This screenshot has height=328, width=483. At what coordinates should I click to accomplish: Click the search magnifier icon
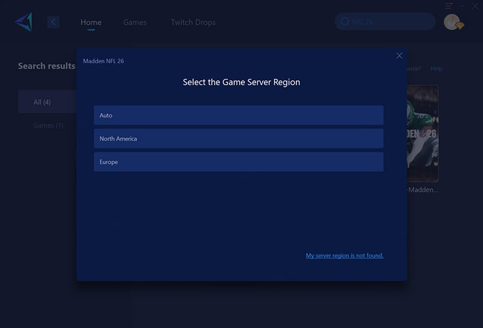pyautogui.click(x=345, y=22)
